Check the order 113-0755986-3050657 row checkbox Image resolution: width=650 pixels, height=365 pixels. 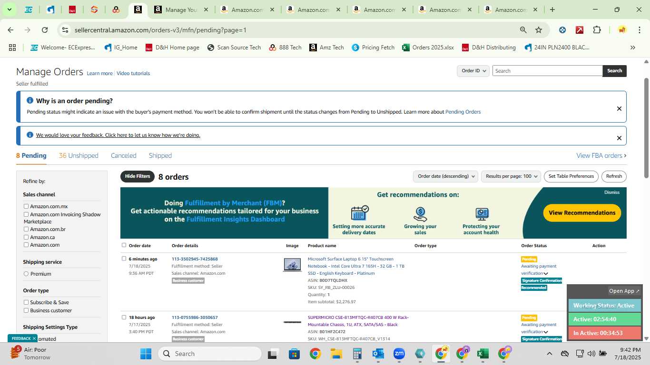pyautogui.click(x=124, y=317)
